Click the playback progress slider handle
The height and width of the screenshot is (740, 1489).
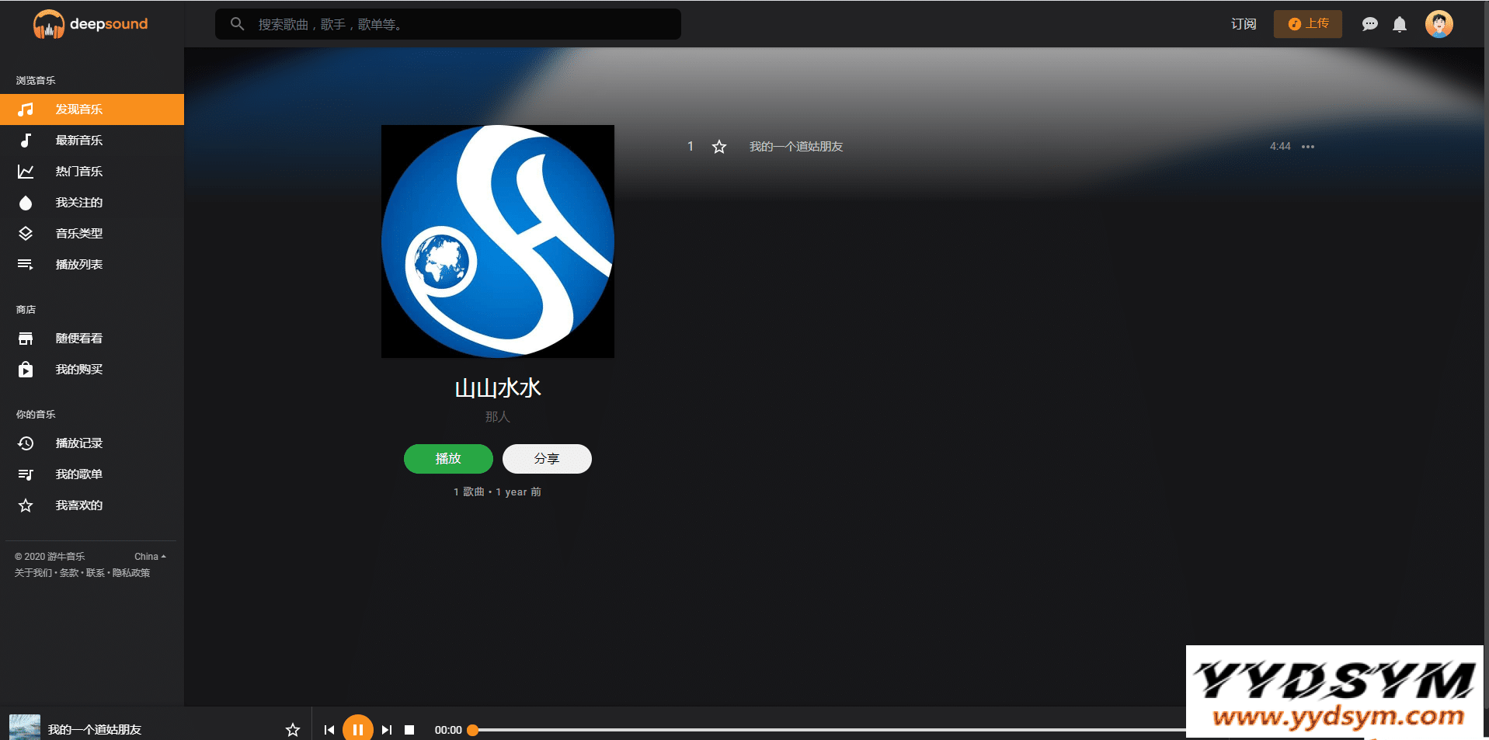click(472, 730)
